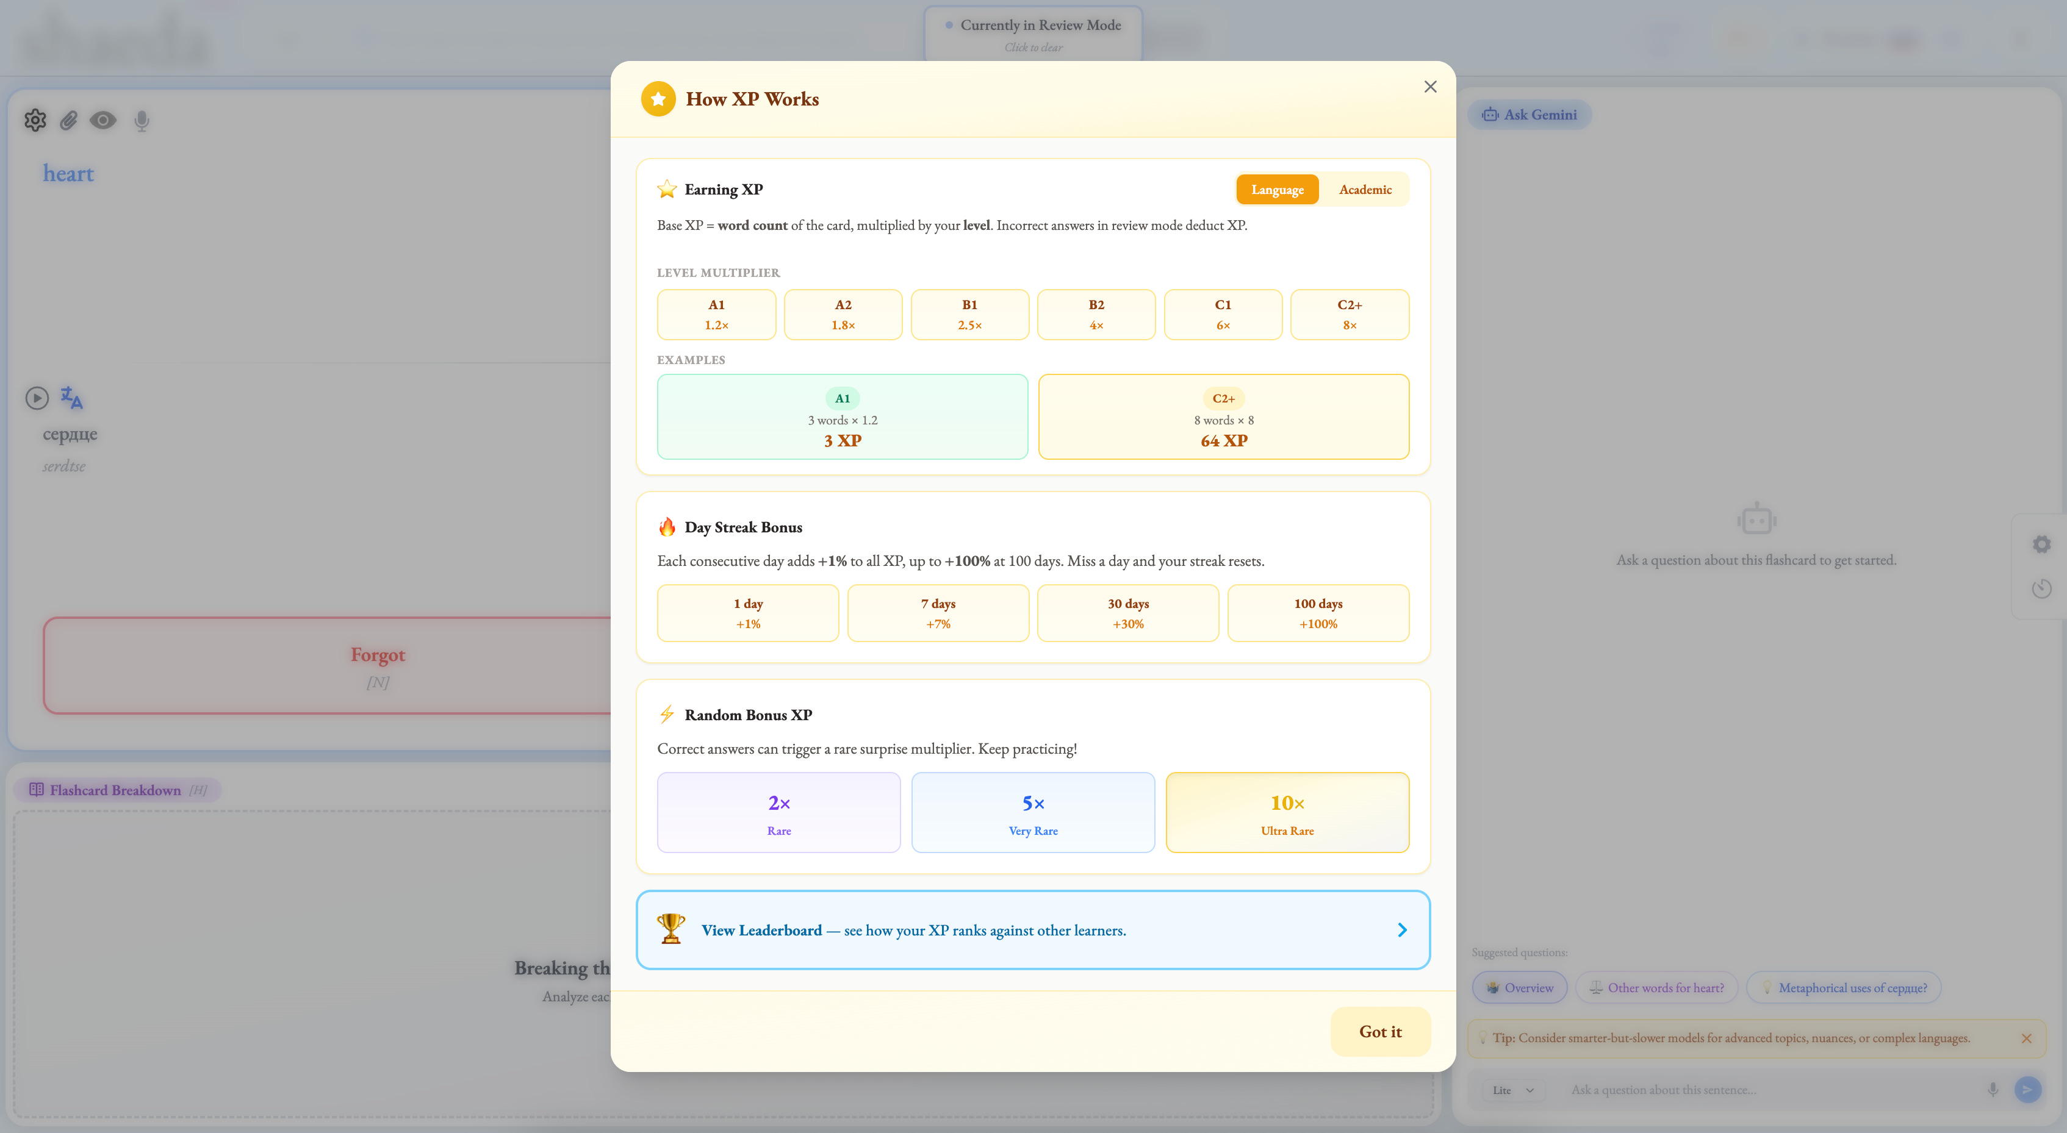Click the translate icon beside play button

tap(71, 398)
